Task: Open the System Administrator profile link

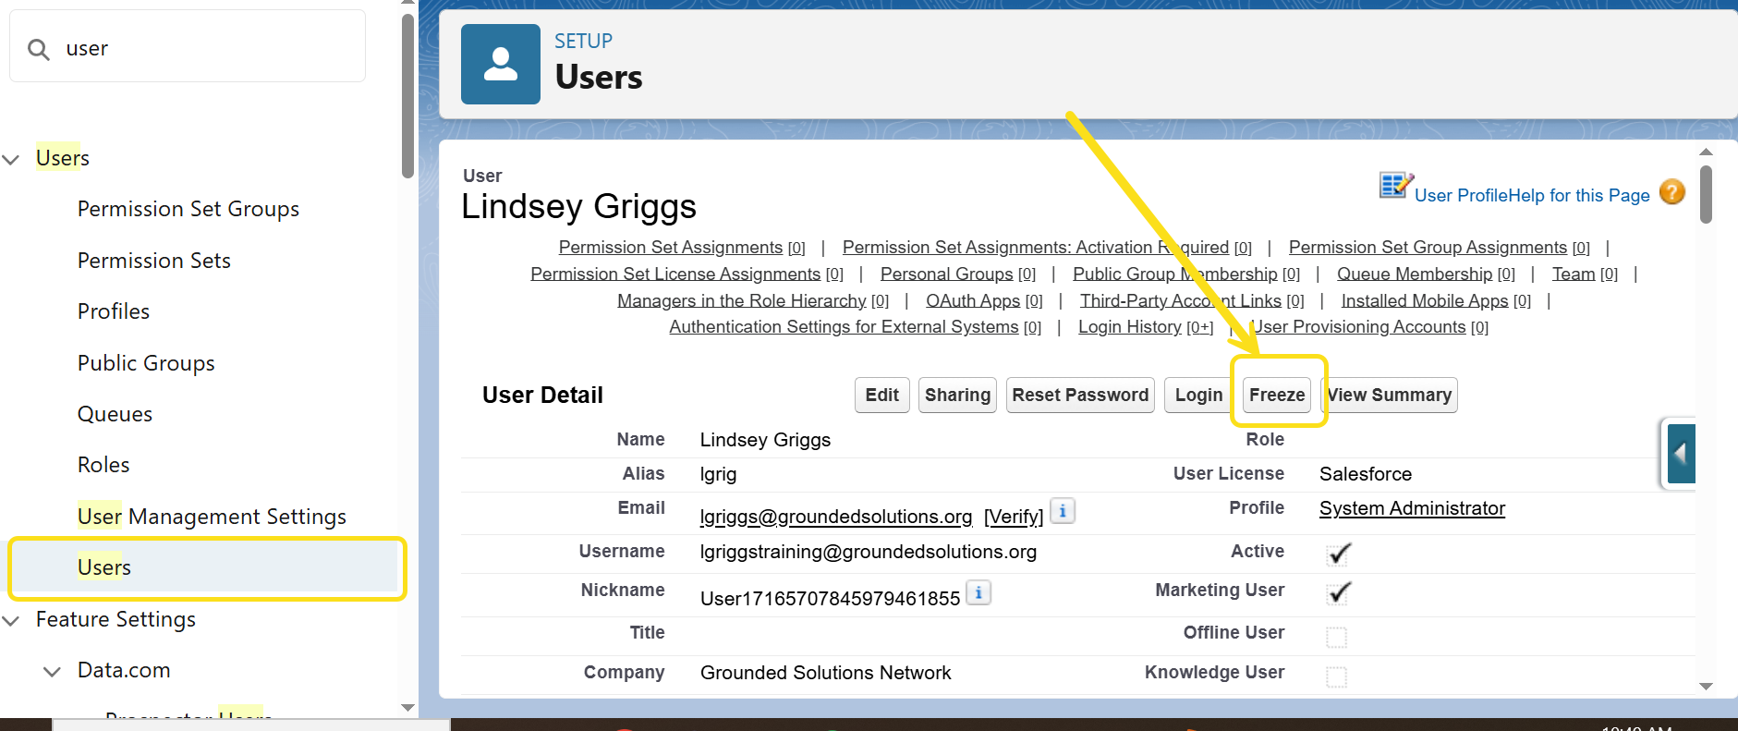Action: [1411, 508]
